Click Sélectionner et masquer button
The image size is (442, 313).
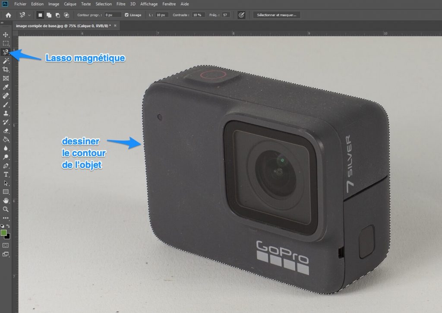[277, 15]
